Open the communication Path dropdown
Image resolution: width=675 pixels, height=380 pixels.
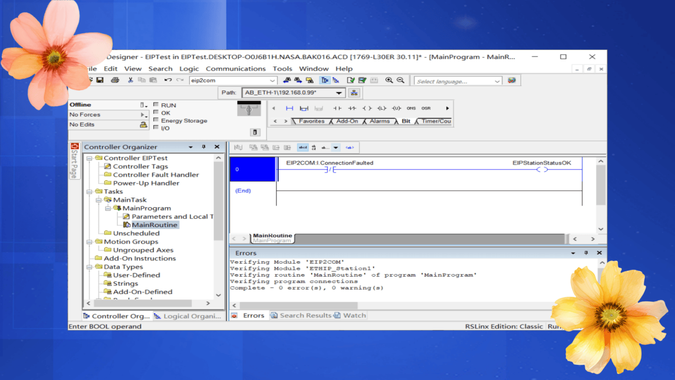pos(339,93)
